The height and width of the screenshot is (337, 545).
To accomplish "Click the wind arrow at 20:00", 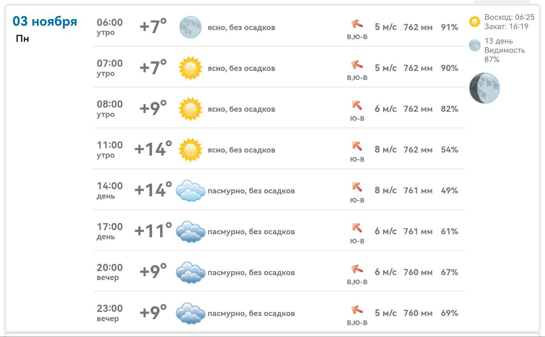I will [357, 269].
